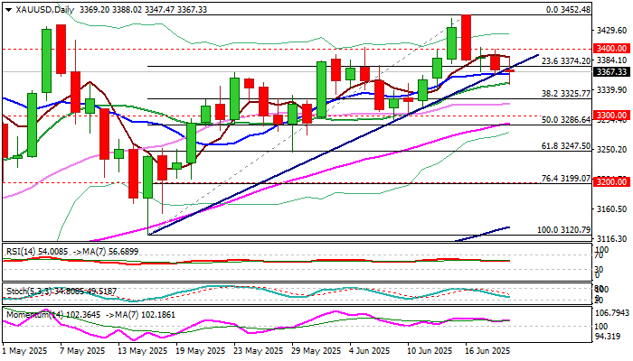The image size is (633, 361).
Task: Click the 100.0 3120.79 Fibonacci base label
Action: point(563,230)
